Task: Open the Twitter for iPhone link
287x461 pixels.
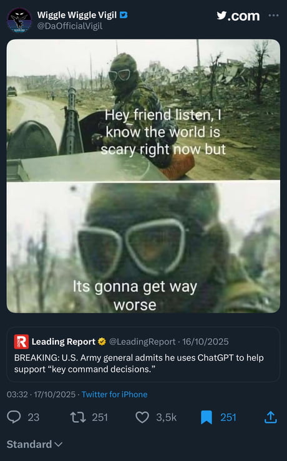Action: pyautogui.click(x=114, y=394)
